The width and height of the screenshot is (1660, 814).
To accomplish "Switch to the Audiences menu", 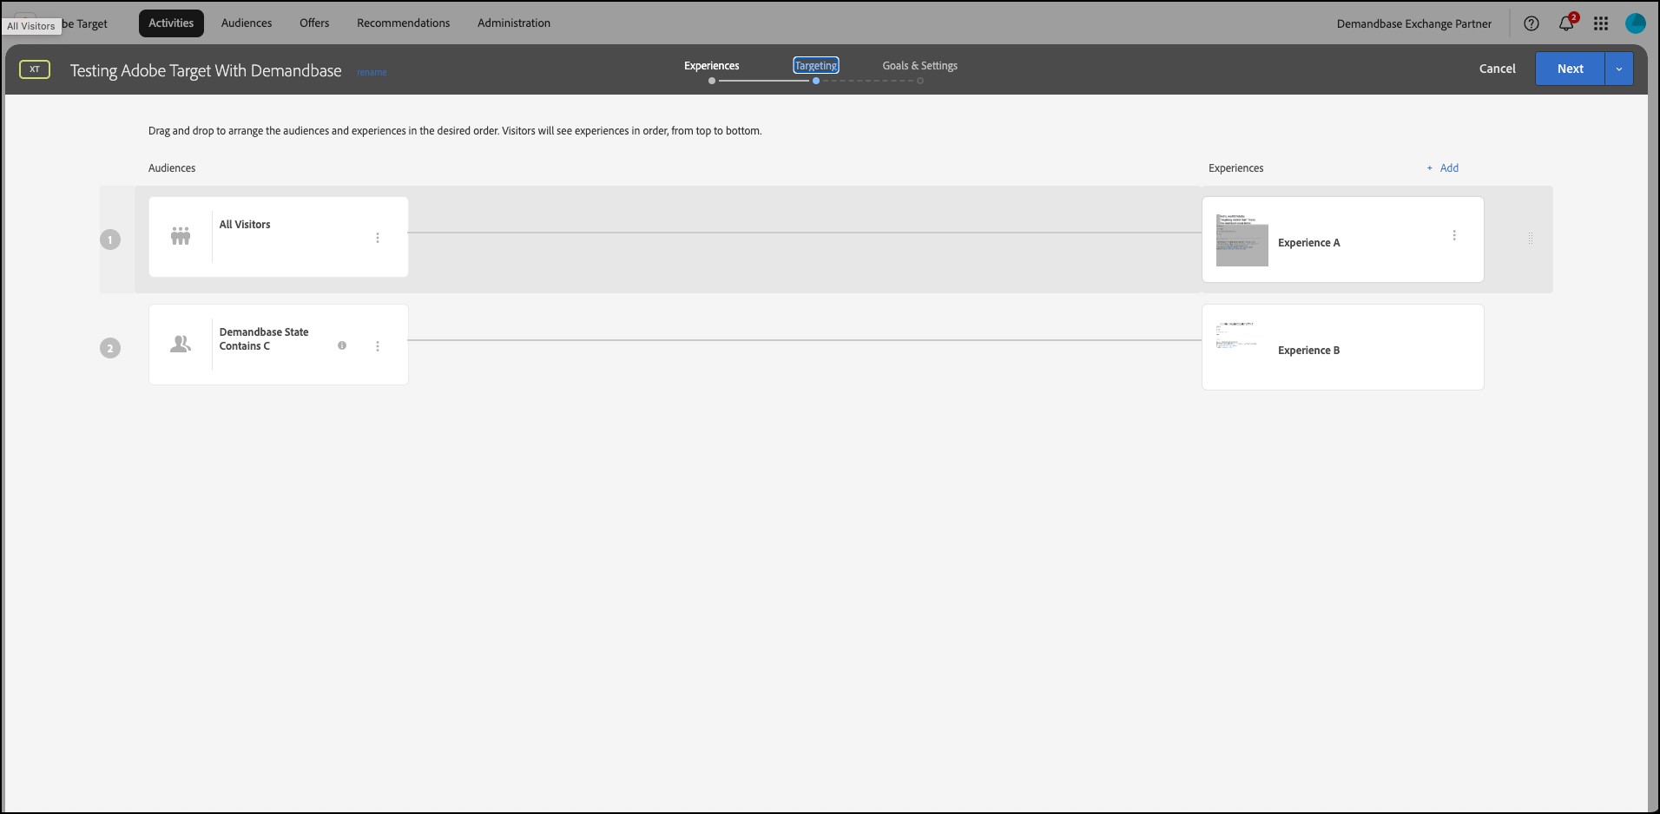I will (247, 23).
